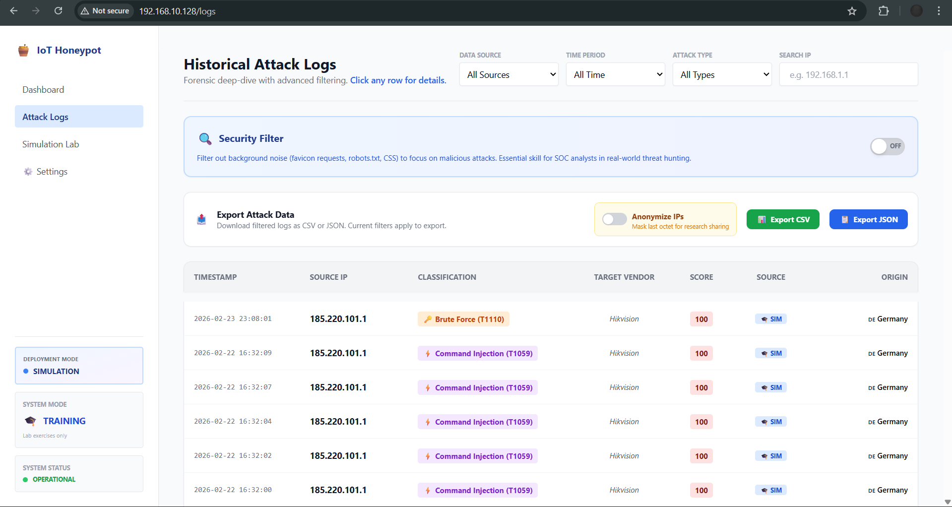Click the browser back arrow
Screen dimensions: 952x507
tap(14, 11)
